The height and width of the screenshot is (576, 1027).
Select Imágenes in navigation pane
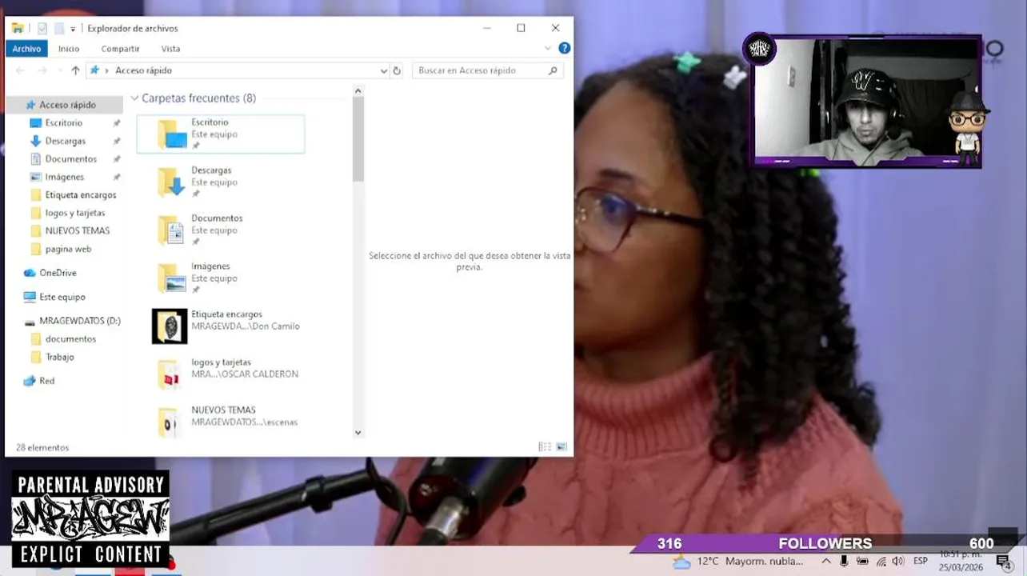tap(64, 177)
